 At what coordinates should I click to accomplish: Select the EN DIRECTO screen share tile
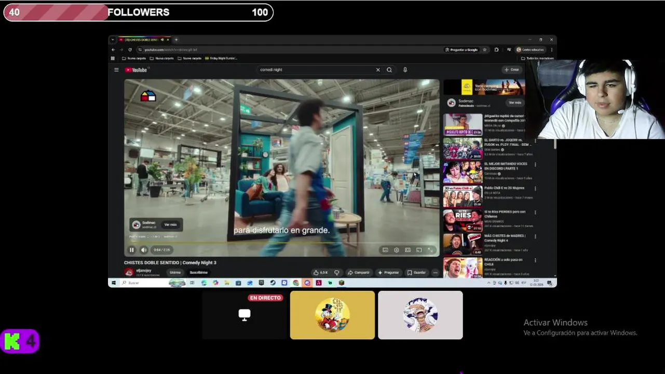[244, 315]
